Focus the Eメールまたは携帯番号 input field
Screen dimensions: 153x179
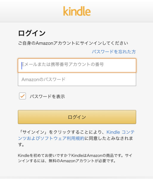[77, 65]
